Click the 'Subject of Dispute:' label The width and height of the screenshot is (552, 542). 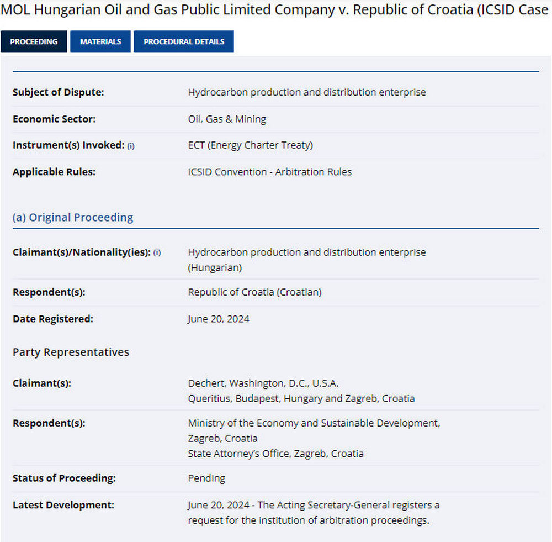click(59, 92)
